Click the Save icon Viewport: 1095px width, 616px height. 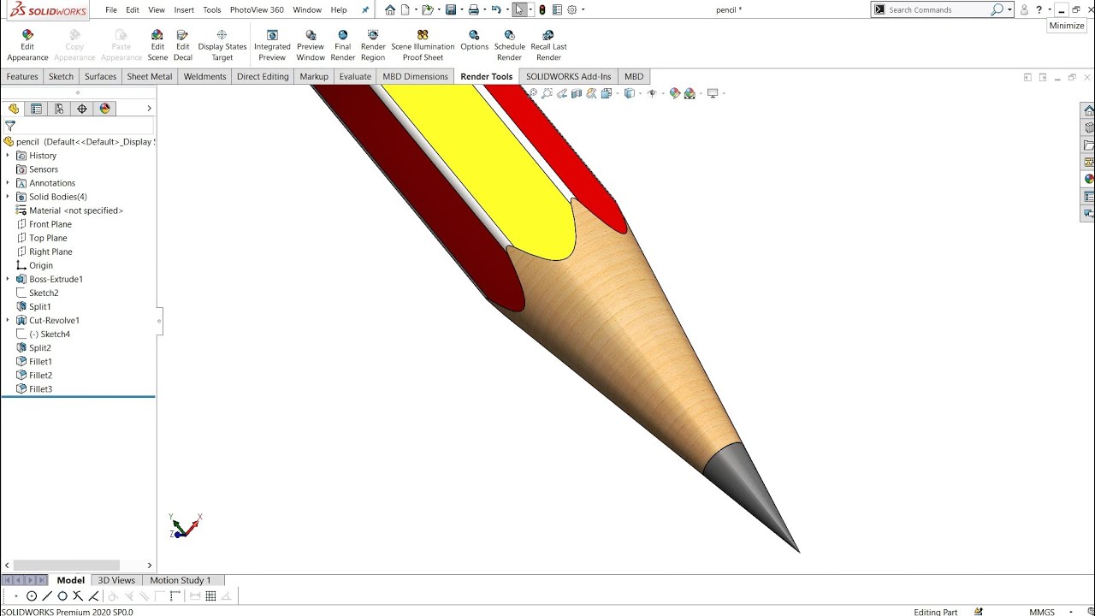(x=450, y=10)
